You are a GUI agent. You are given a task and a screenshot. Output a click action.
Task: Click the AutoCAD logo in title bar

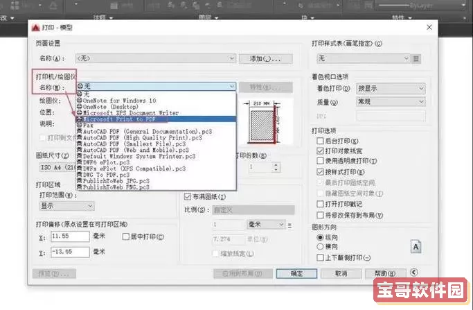35,28
